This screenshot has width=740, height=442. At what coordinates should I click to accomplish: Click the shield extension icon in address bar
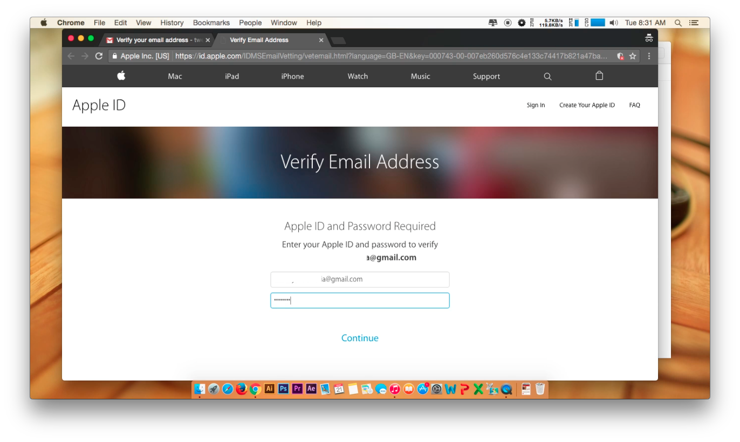[x=620, y=56]
